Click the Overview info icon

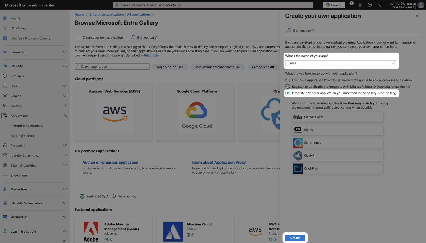[5, 76]
